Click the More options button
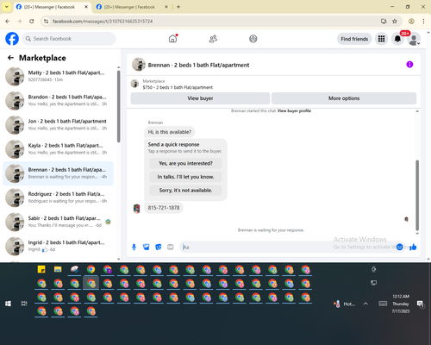This screenshot has width=431, height=345. [344, 98]
